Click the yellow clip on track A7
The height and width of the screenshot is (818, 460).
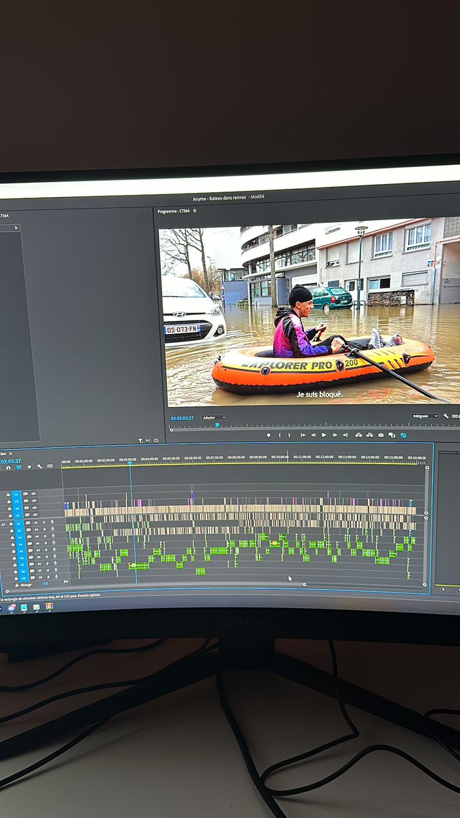pyautogui.click(x=133, y=565)
